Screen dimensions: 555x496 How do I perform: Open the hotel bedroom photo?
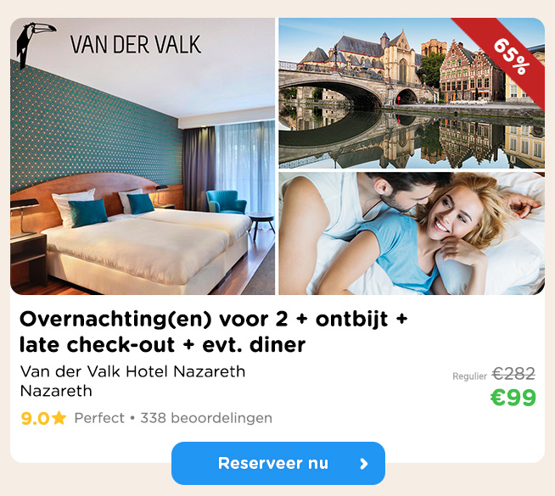143,156
